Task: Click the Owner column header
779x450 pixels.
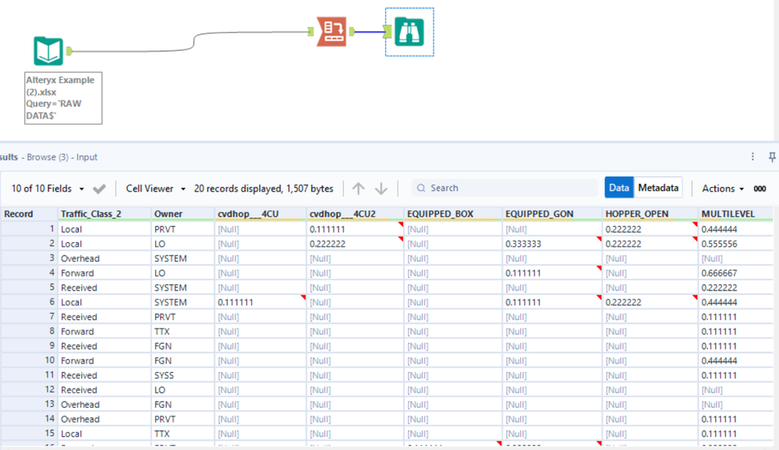Action: [182, 214]
